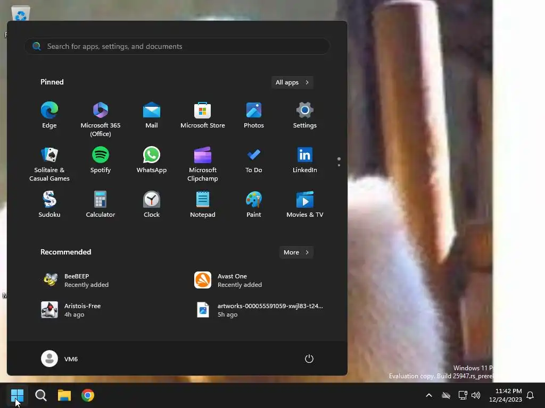Open Solitaire & Casual Games
Image resolution: width=545 pixels, height=408 pixels.
[49, 164]
